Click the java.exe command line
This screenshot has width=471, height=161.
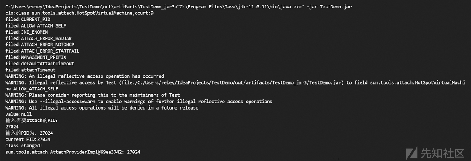point(178,7)
